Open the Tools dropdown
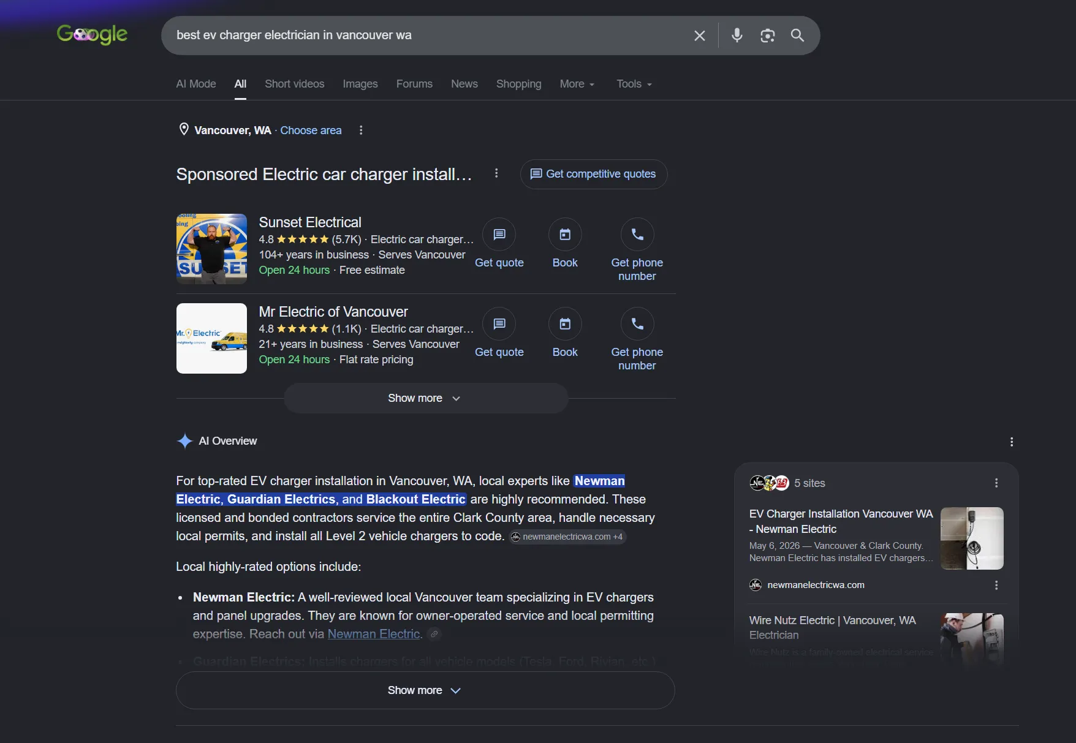Screen dimensions: 1076x743 tap(634, 84)
